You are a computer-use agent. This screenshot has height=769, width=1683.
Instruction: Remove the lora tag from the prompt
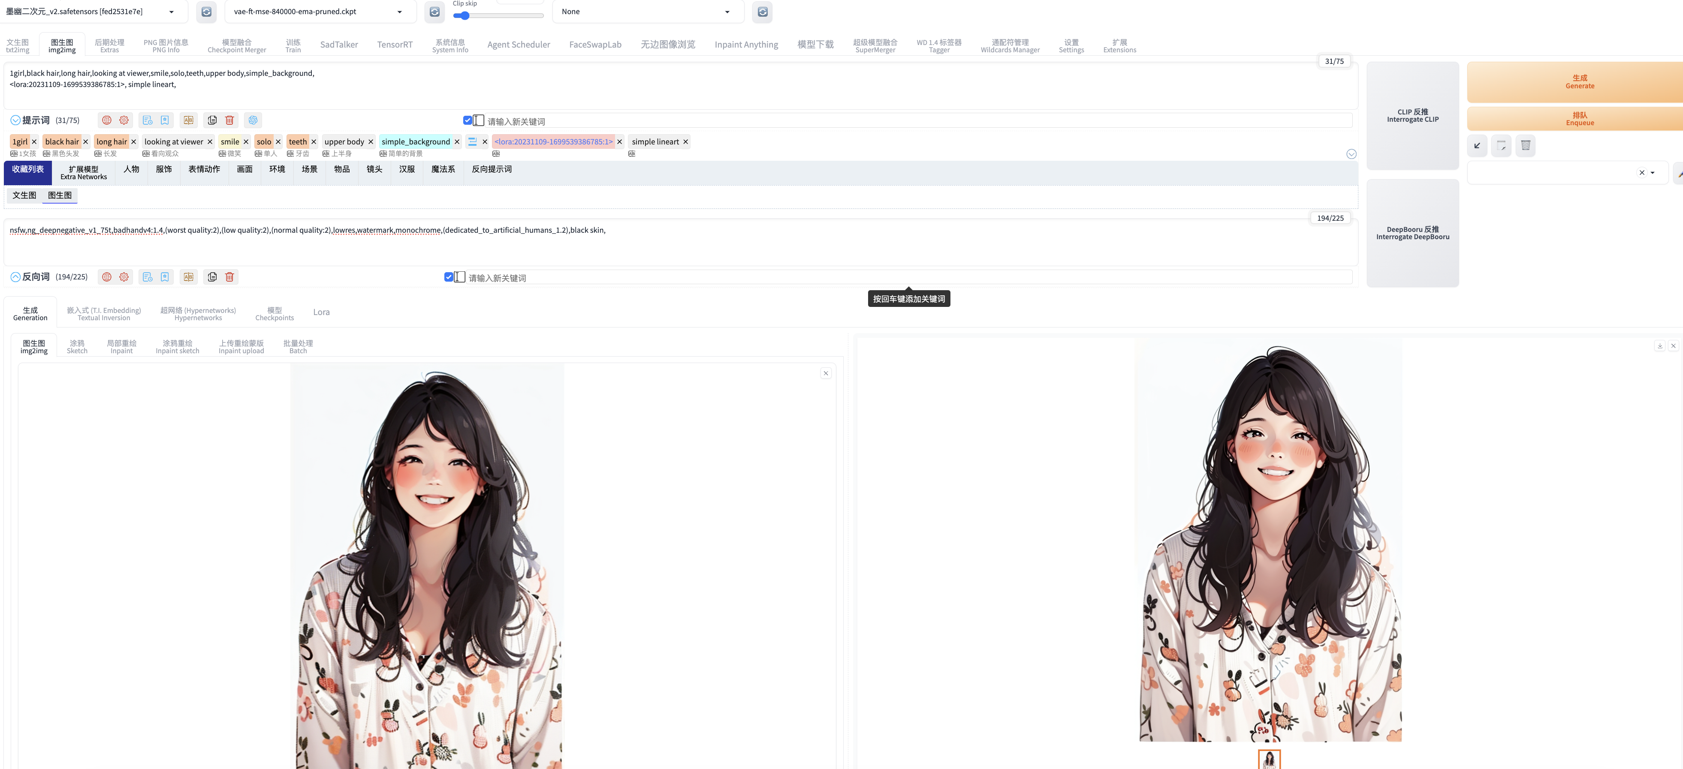619,141
